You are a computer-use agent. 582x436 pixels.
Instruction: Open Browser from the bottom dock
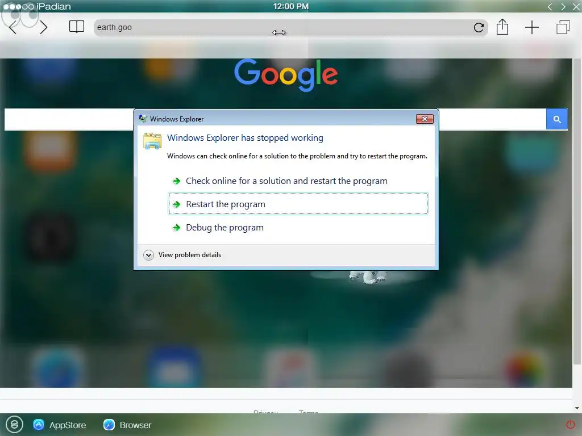(127, 425)
